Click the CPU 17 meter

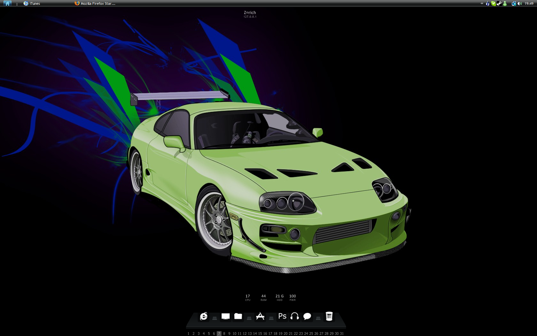point(248,298)
